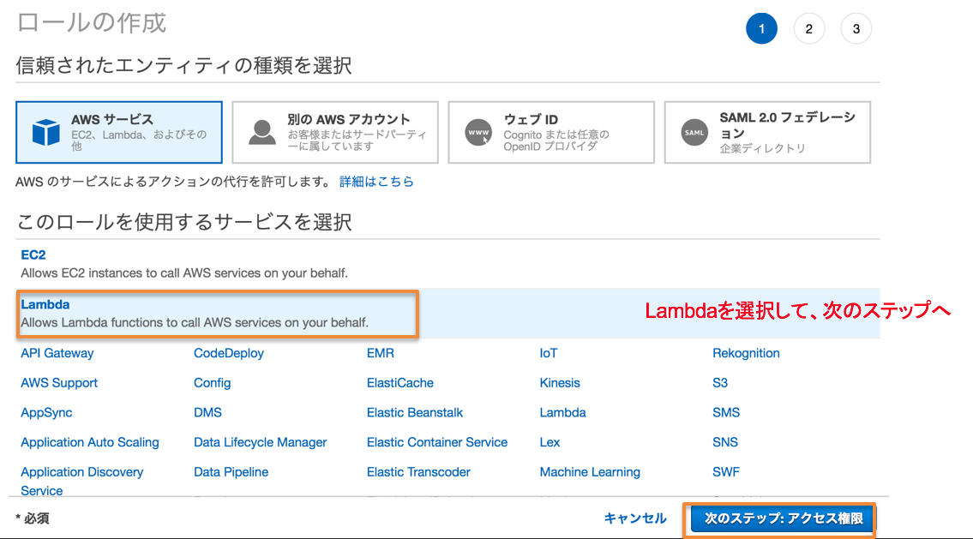Select the AWS サービス entity card
Viewport: 973px width, 539px height.
(119, 132)
